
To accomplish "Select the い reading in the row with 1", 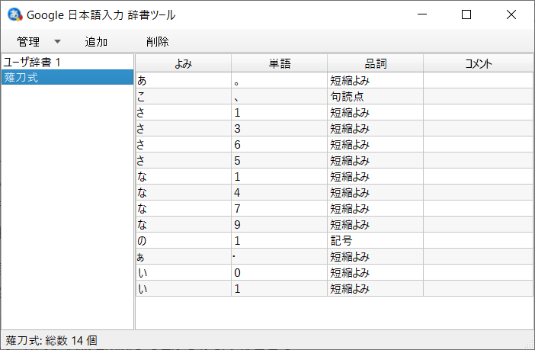I will coord(184,289).
